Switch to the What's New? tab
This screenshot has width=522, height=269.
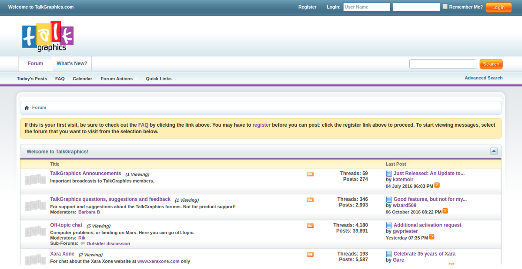click(x=72, y=63)
